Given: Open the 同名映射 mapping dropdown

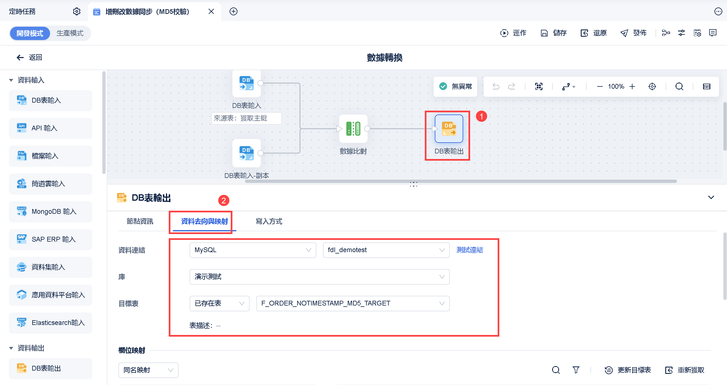Looking at the screenshot, I should point(148,370).
